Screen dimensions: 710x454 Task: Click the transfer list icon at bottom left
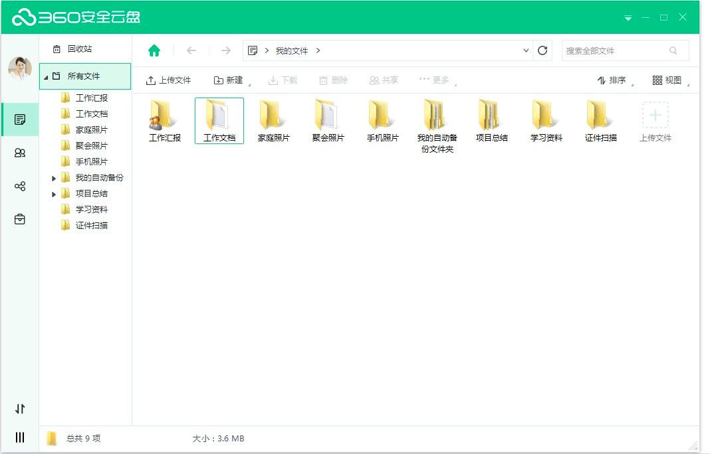[20, 410]
